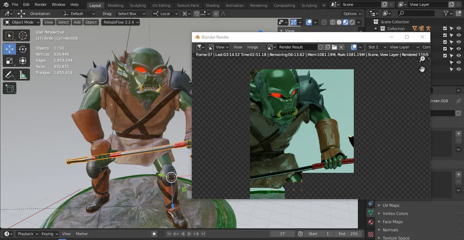
Task: Toggle show gizmo button
Action: [x=294, y=22]
